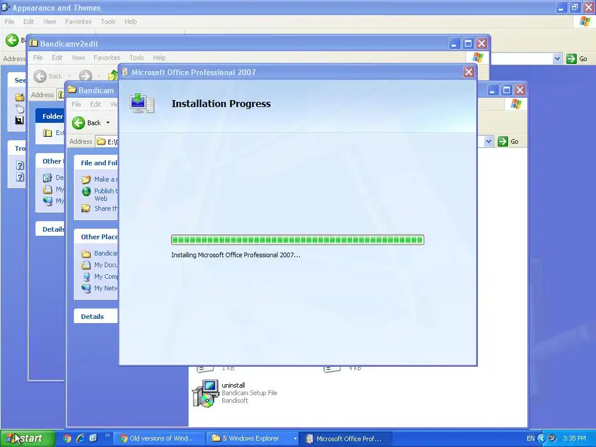Open address bar dropdown in Bandicam window
The width and height of the screenshot is (596, 447).
click(x=488, y=141)
